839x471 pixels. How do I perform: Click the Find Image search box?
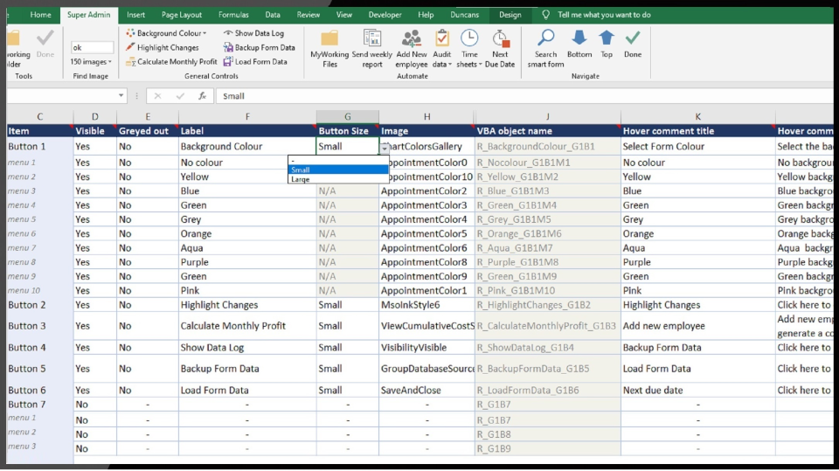click(x=92, y=48)
